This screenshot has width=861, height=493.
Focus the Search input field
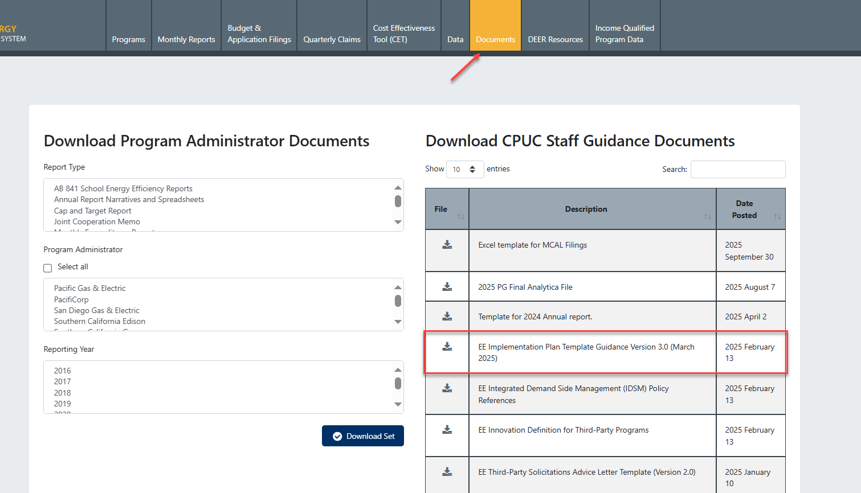pos(738,169)
